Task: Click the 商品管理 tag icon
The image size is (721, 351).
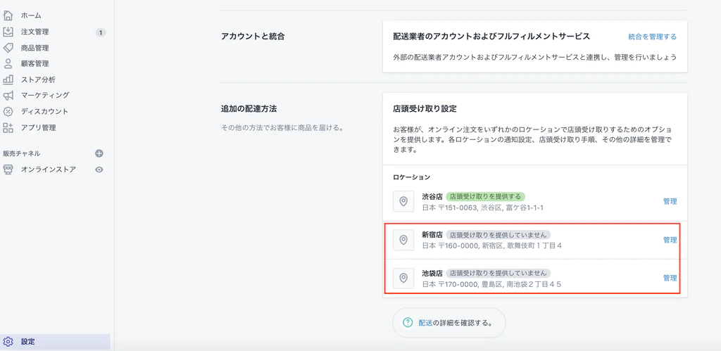Action: tap(8, 48)
